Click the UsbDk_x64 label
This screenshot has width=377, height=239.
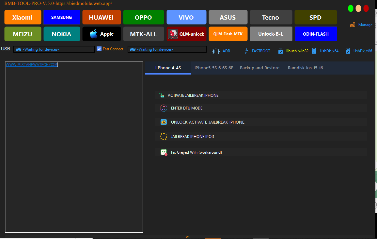click(329, 51)
